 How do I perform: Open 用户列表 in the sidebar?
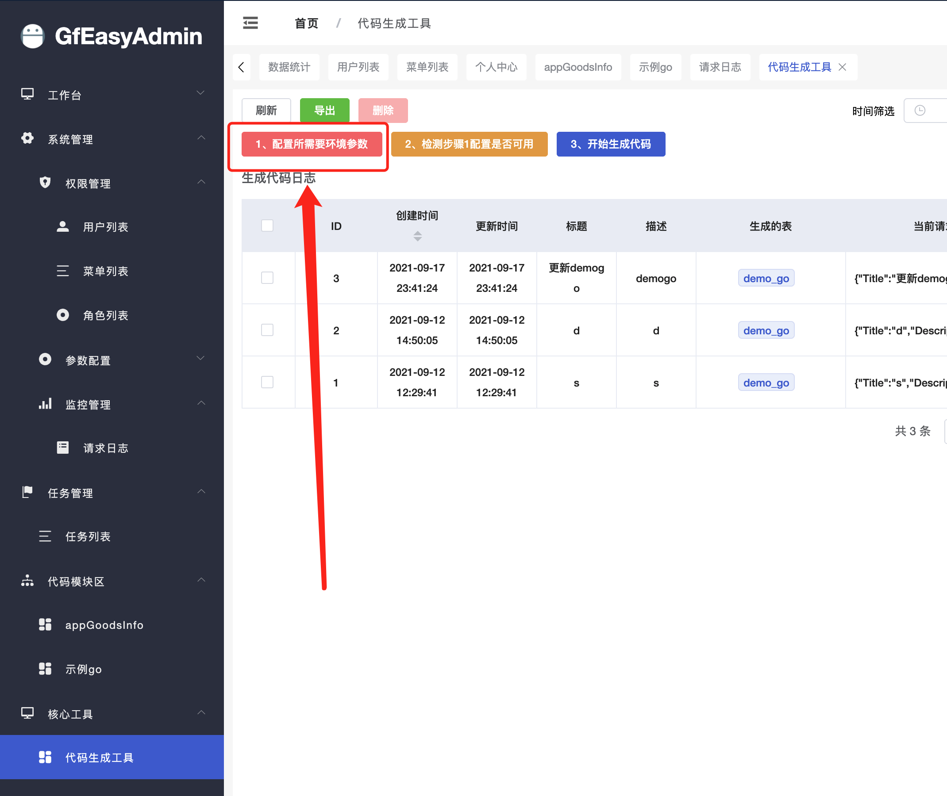click(112, 226)
